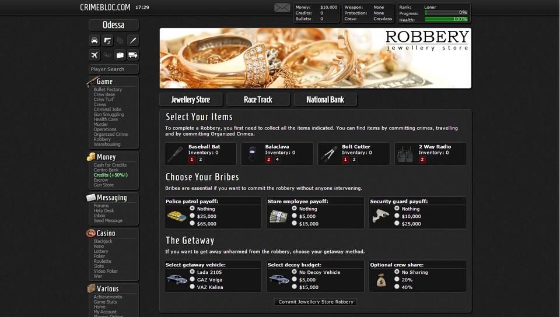The image size is (560, 317).
Task: Click the Health progress bar
Action: click(x=446, y=19)
